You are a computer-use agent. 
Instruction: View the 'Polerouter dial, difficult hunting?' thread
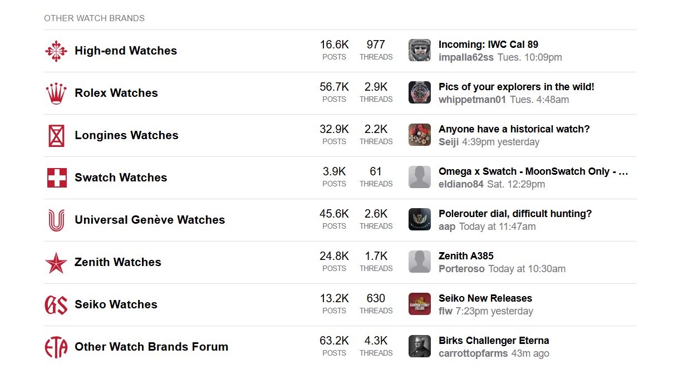coord(515,214)
